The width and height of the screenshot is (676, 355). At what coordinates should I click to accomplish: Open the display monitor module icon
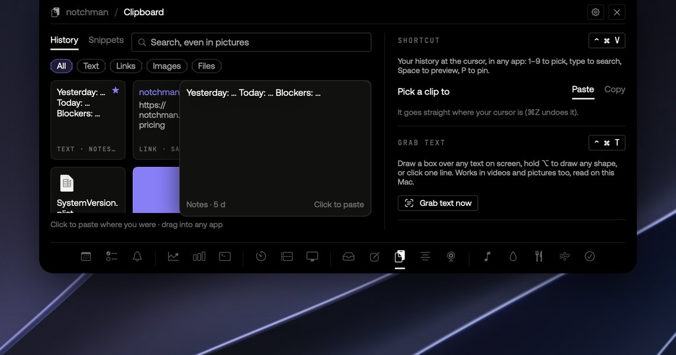pos(312,256)
